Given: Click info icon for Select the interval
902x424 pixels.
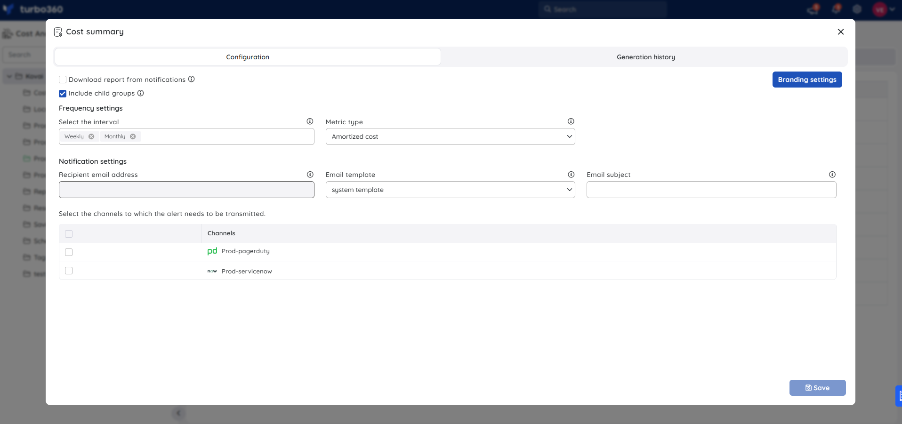Looking at the screenshot, I should click(310, 121).
